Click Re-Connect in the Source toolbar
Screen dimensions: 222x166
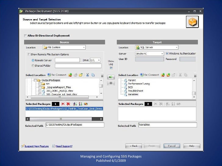point(57,75)
